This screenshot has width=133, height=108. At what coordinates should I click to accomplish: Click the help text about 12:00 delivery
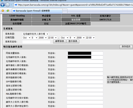(120, 80)
